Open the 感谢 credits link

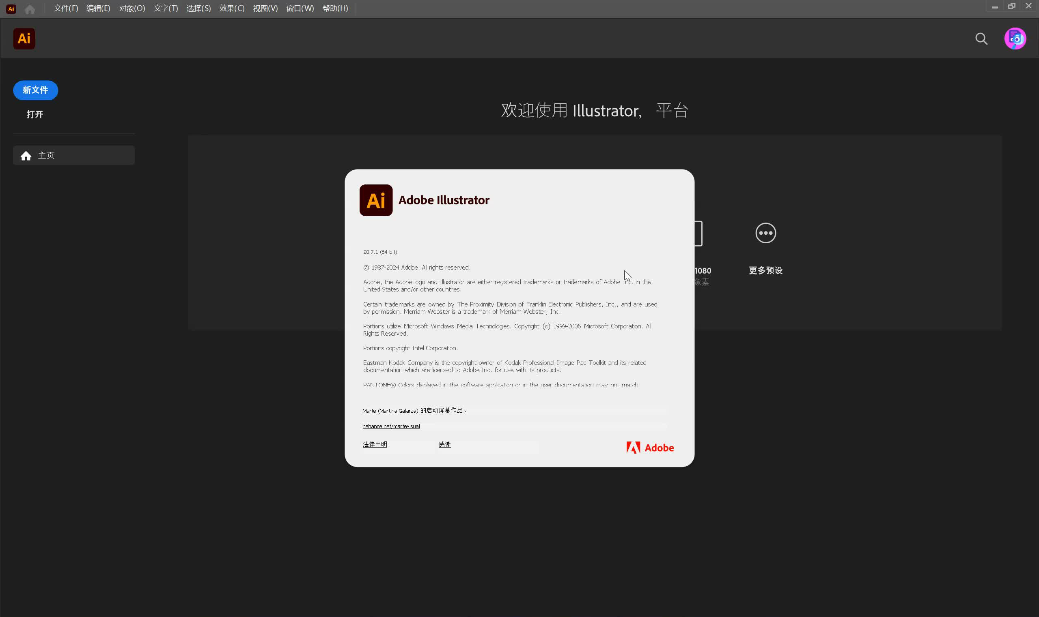(x=444, y=444)
